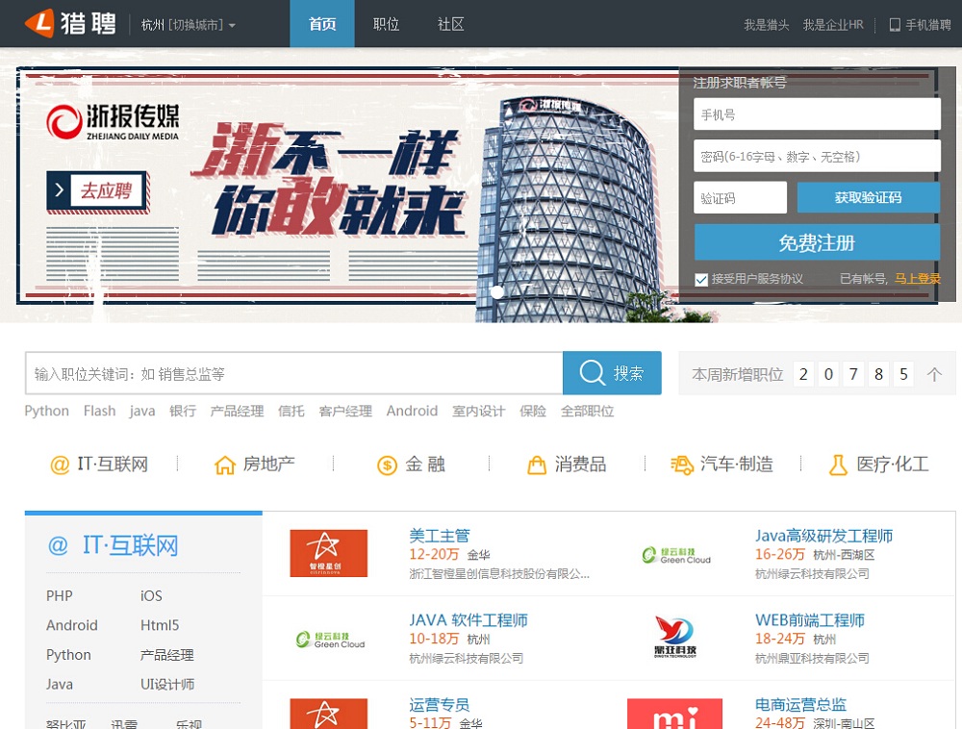
Task: Click the 鼎亚科技 company logo
Action: tap(675, 637)
